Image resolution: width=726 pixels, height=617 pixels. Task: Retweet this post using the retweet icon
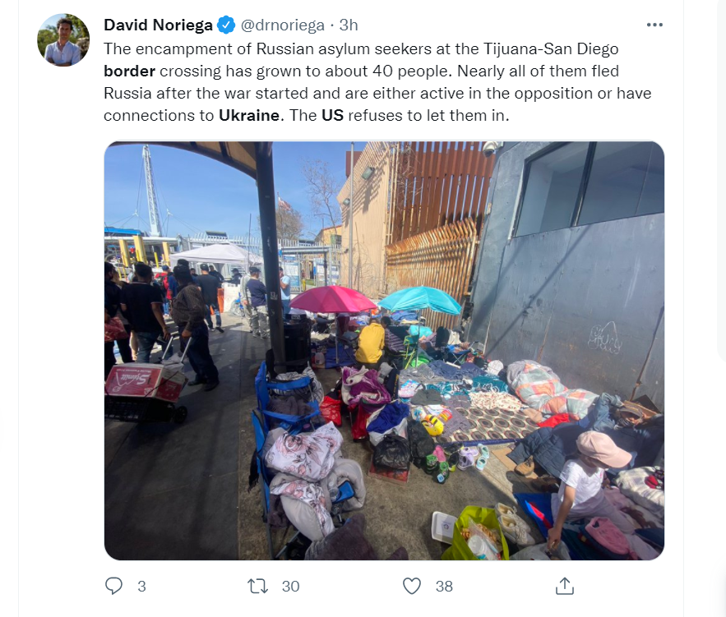click(x=257, y=586)
